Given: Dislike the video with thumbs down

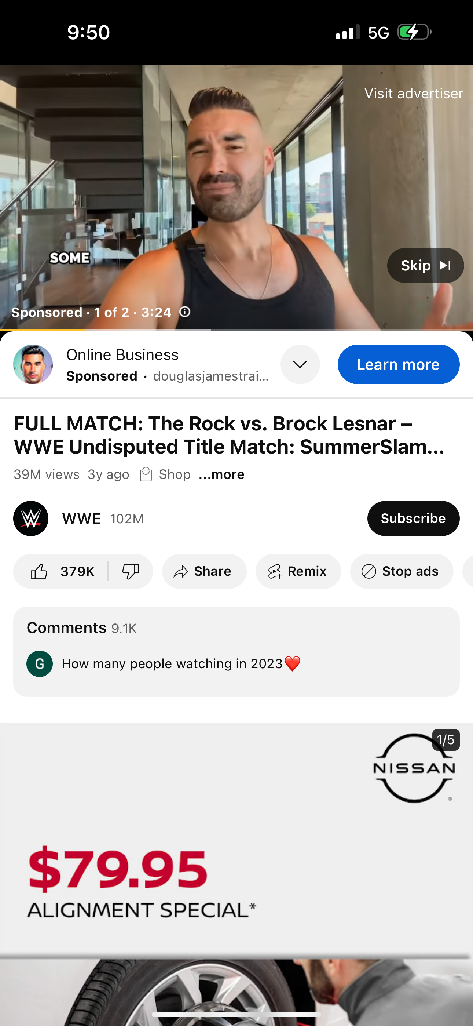Looking at the screenshot, I should click(130, 572).
